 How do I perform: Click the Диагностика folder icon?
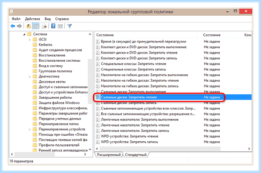(35, 77)
